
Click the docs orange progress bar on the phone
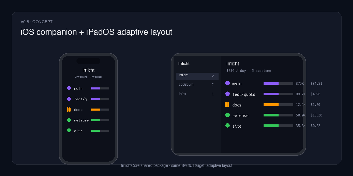tap(100, 109)
